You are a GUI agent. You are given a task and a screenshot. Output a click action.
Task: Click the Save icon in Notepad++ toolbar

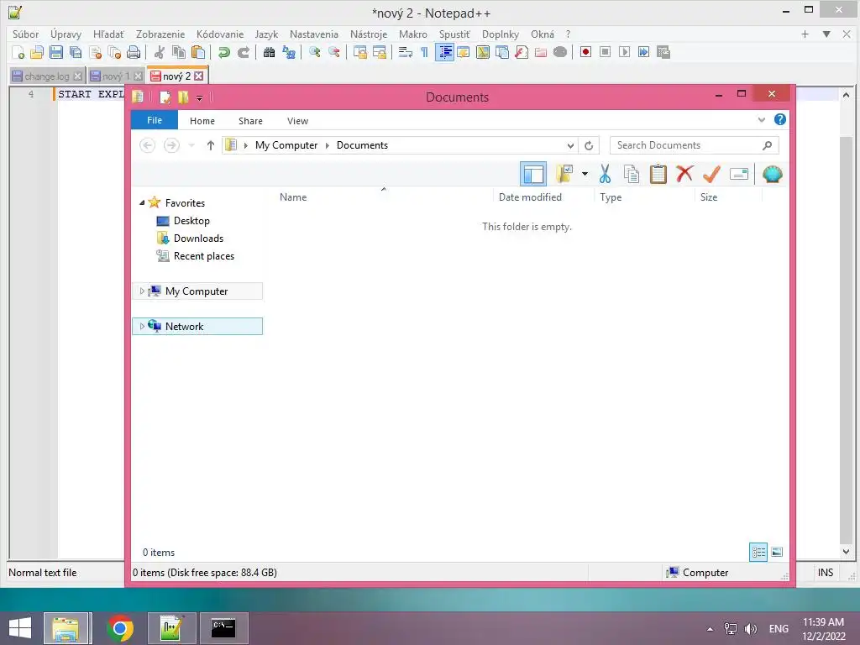56,52
